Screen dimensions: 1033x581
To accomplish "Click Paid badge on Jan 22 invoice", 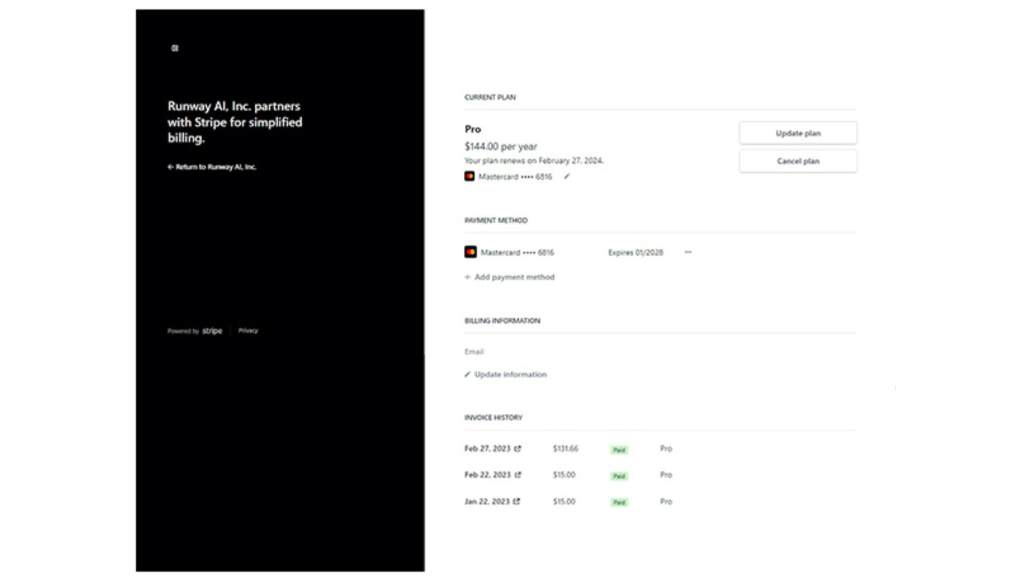I will [619, 502].
